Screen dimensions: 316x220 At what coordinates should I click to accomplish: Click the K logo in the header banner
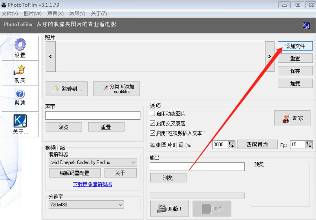click(306, 25)
